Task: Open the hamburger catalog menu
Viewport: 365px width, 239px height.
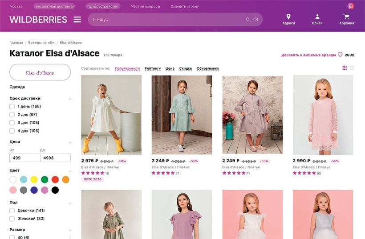Action: point(77,20)
